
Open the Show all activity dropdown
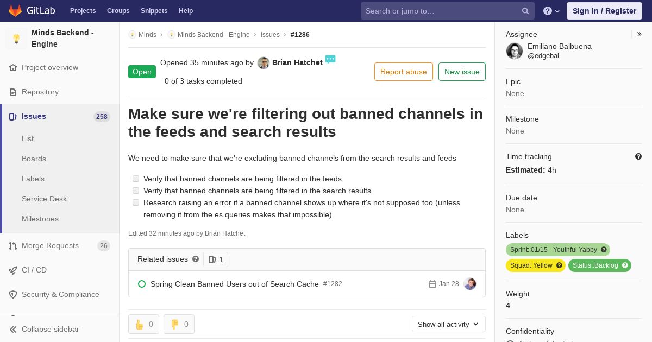448,324
